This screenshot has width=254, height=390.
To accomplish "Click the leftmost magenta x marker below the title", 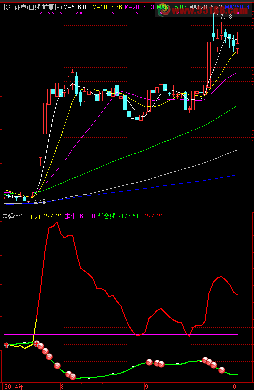I will coord(41,13).
